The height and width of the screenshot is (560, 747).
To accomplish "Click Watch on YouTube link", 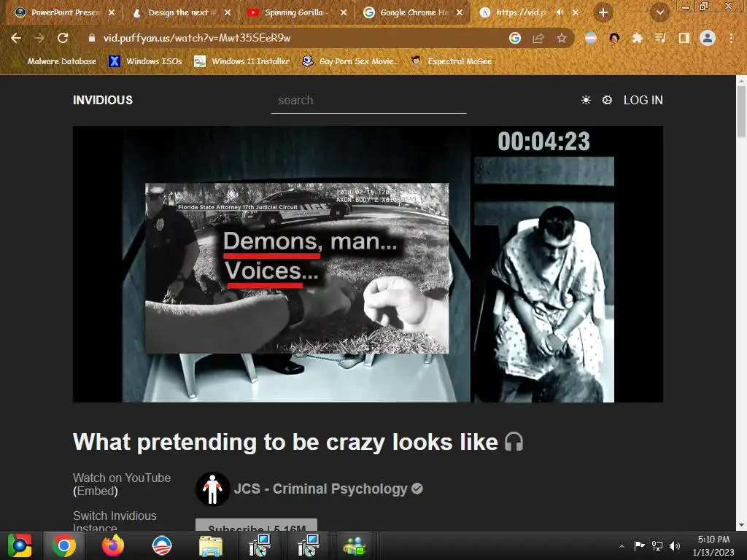I will [x=122, y=478].
